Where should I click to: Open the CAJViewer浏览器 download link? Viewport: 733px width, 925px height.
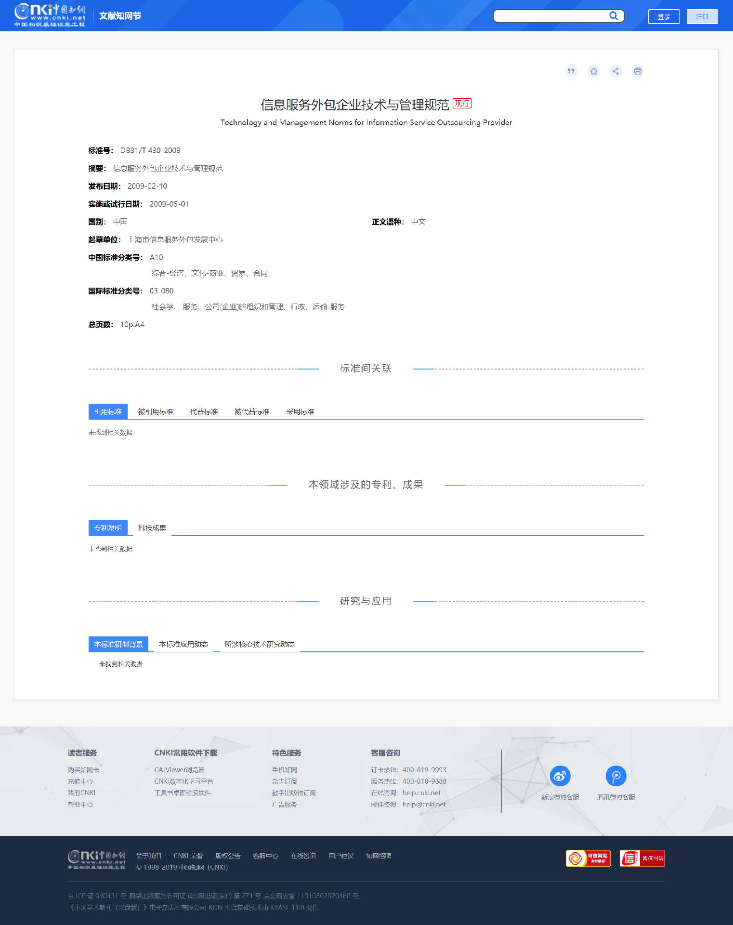pyautogui.click(x=179, y=770)
